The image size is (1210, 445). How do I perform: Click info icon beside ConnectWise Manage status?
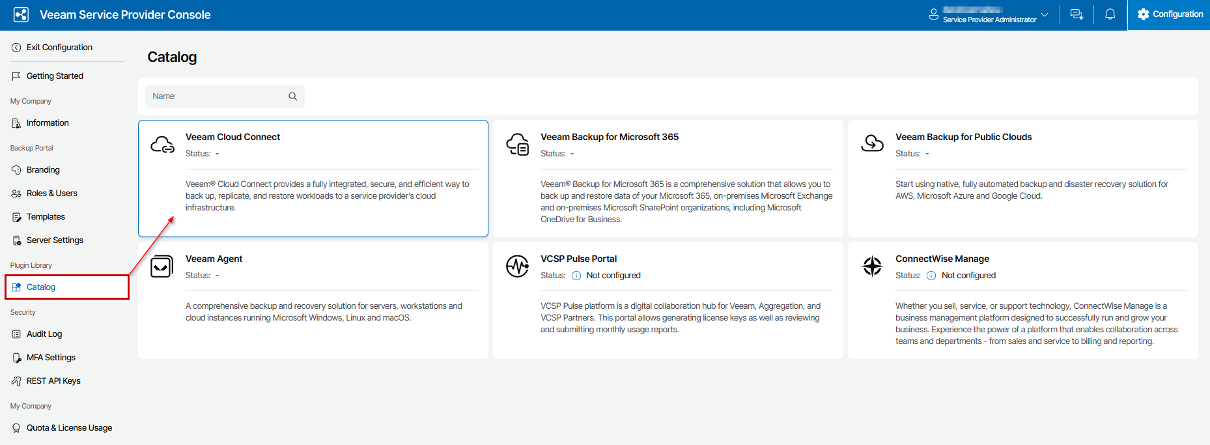[931, 276]
